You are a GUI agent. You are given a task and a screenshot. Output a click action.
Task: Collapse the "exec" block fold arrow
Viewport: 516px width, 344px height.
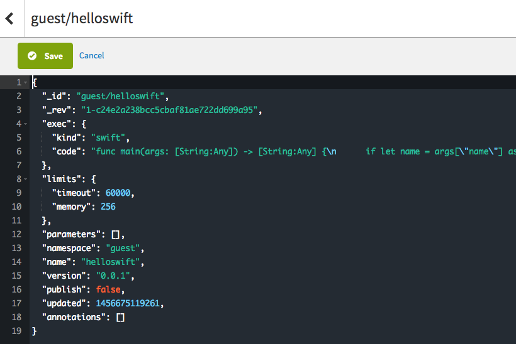[x=26, y=124]
